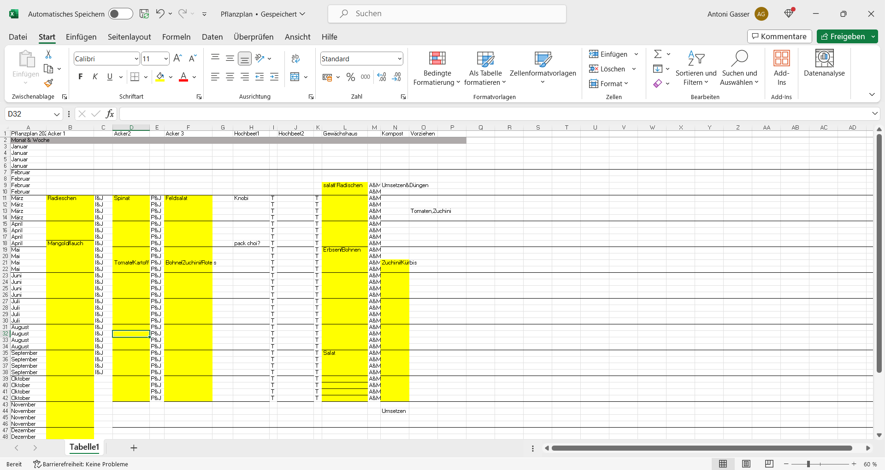885x470 pixels.
Task: Click the AutoSum sigma icon
Action: pos(658,54)
